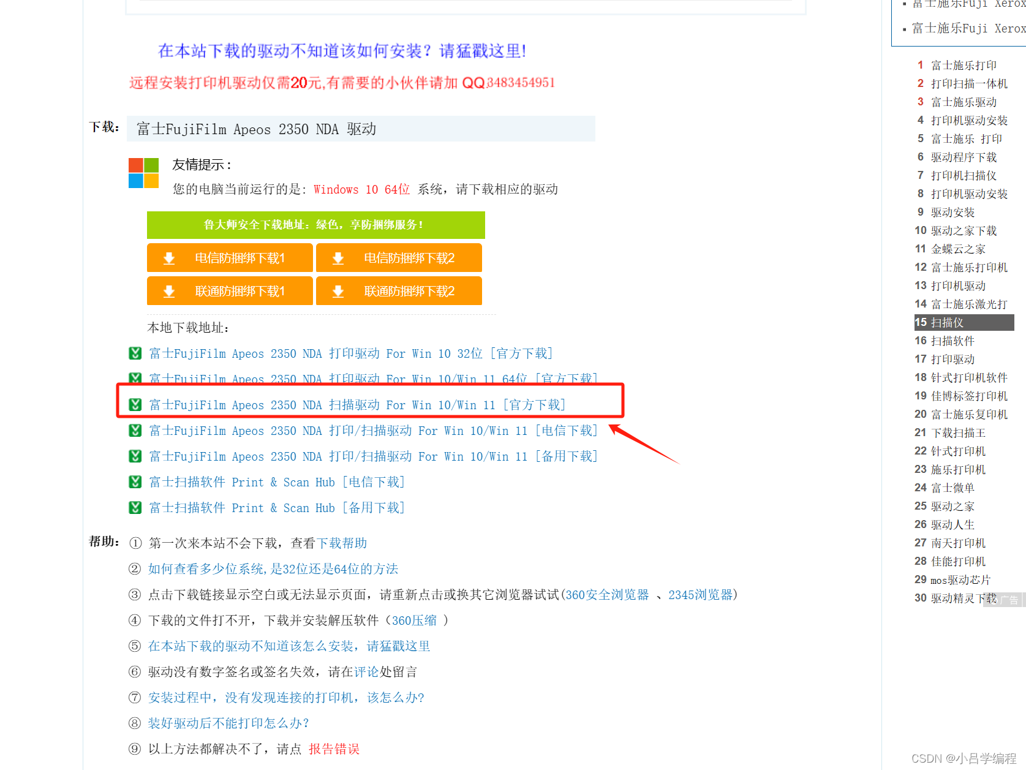Viewport: 1026px width, 770px height.
Task: Open the 装好驱动后不能打印怎么办 link
Action: pos(228,723)
